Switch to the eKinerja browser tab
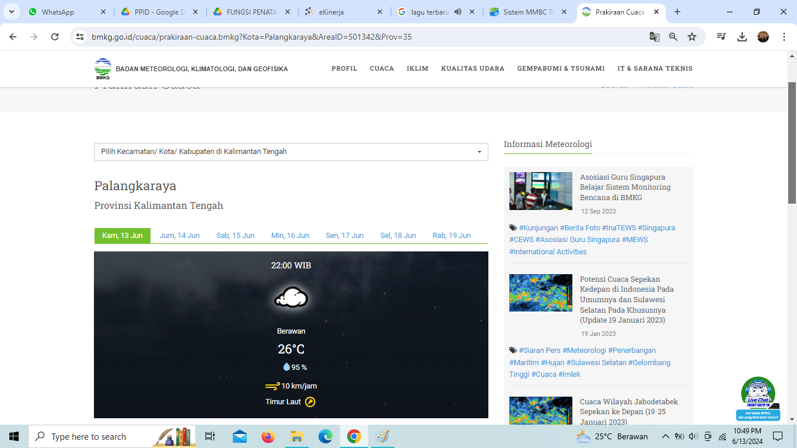The width and height of the screenshot is (797, 448). point(344,12)
